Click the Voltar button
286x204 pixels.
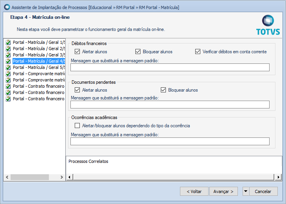pos(194,191)
